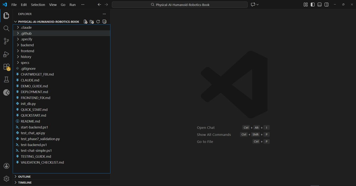Open CHATWIDGET_FIX.md file

click(x=61, y=74)
